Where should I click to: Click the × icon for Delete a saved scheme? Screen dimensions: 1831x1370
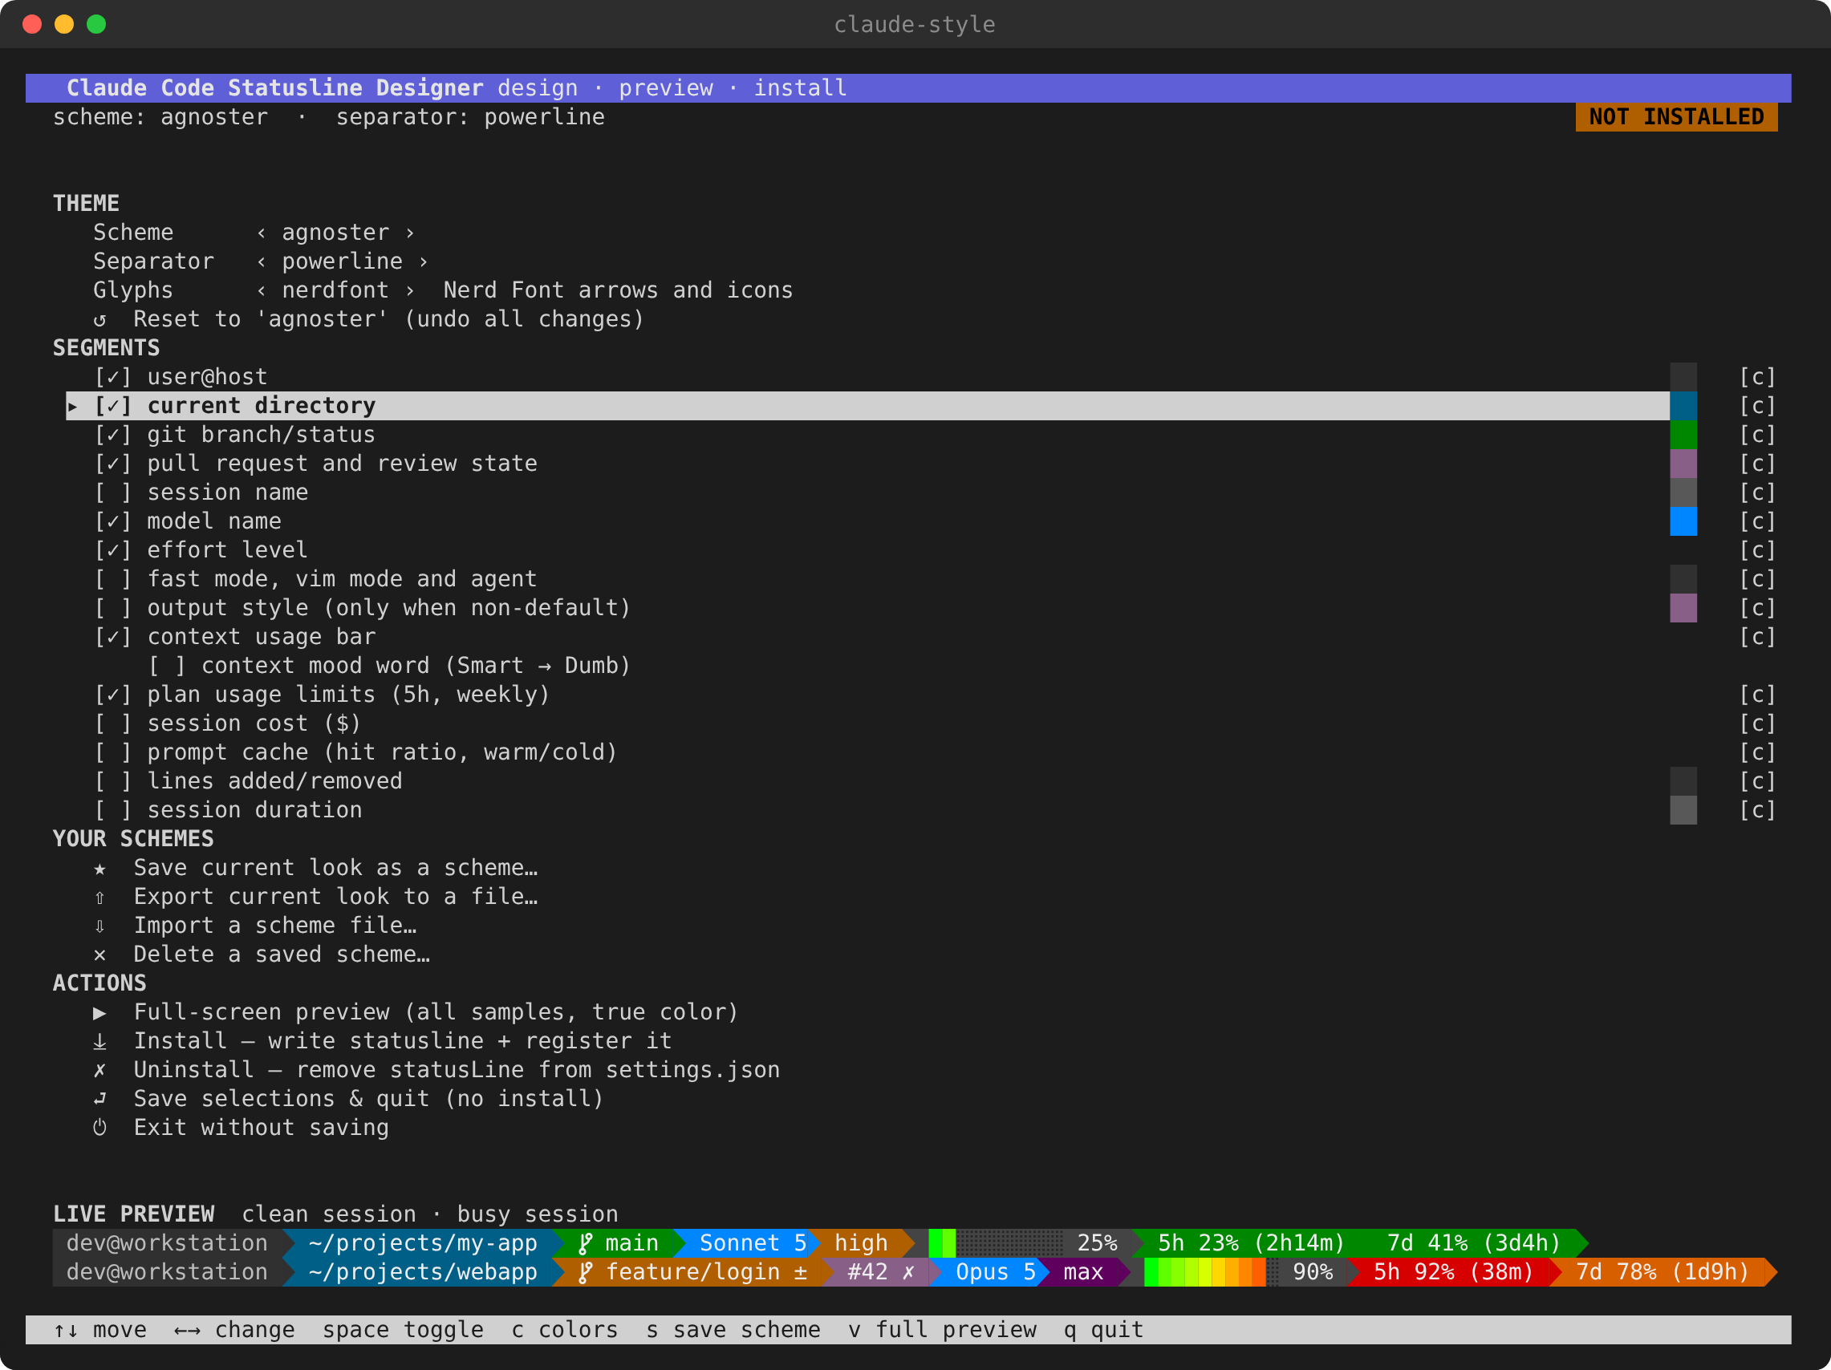(x=99, y=955)
